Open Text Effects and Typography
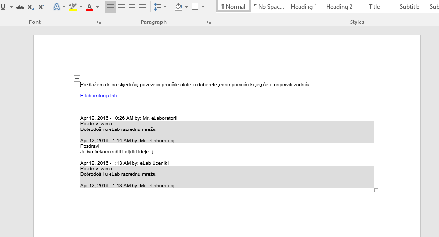The image size is (439, 237). click(x=56, y=7)
